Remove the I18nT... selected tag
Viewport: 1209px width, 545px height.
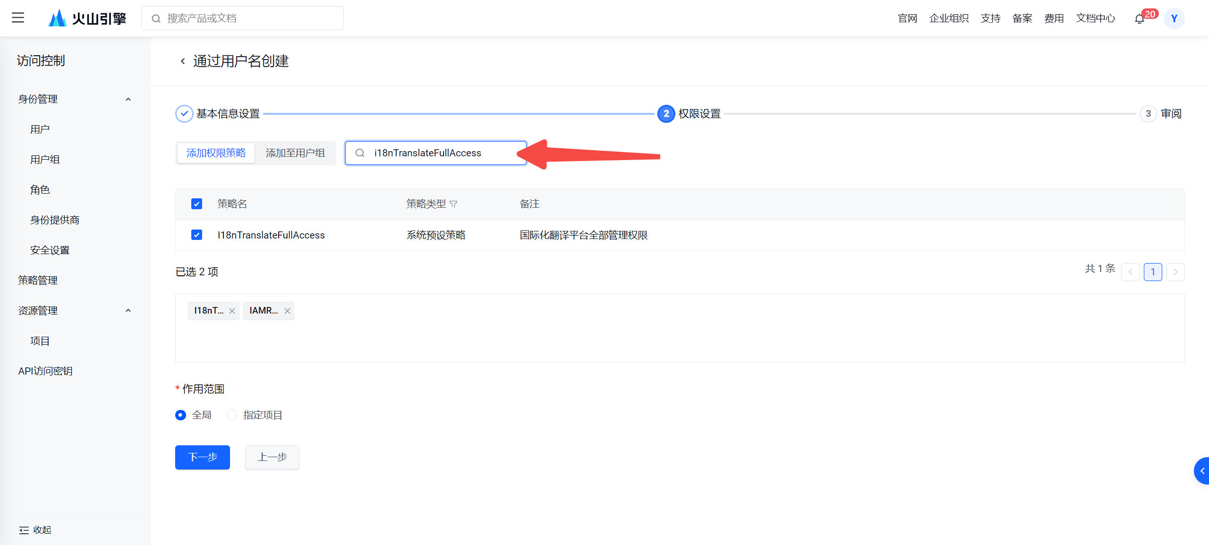tap(232, 311)
